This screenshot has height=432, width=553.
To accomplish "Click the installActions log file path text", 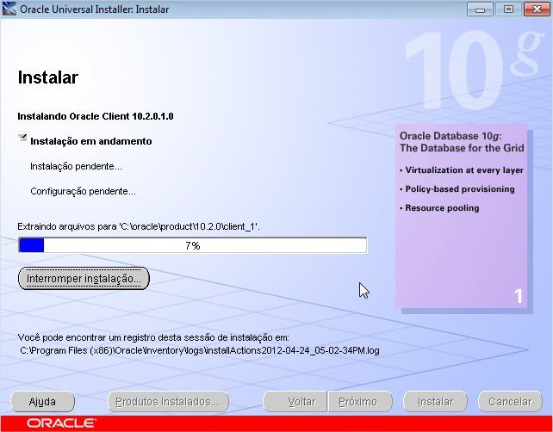I will click(x=200, y=350).
